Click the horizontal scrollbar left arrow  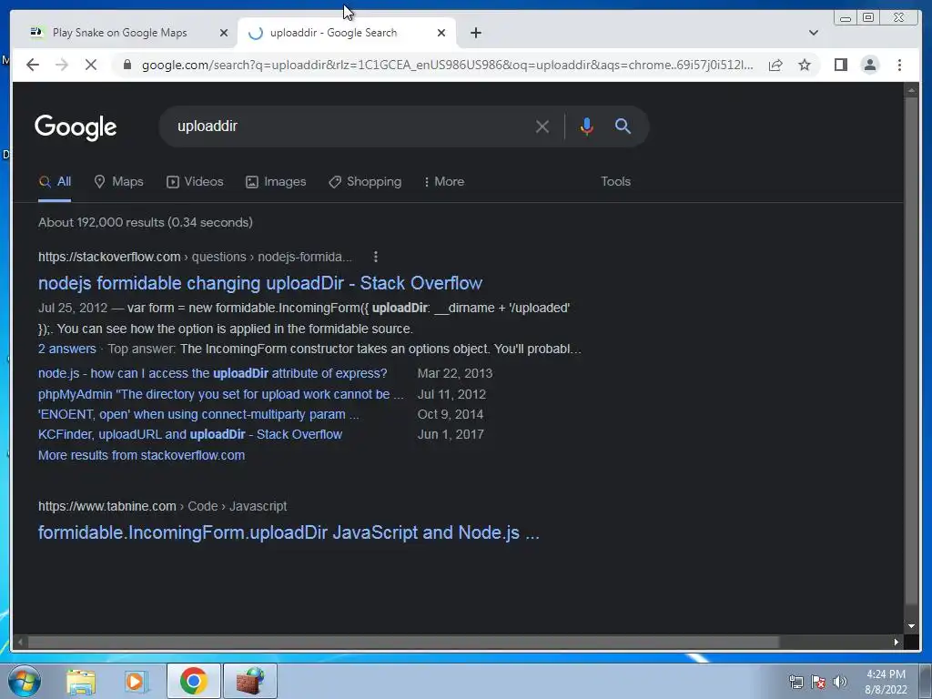(20, 642)
